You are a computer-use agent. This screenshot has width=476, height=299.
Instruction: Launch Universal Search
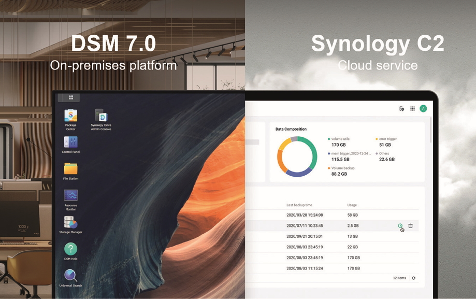tap(70, 276)
